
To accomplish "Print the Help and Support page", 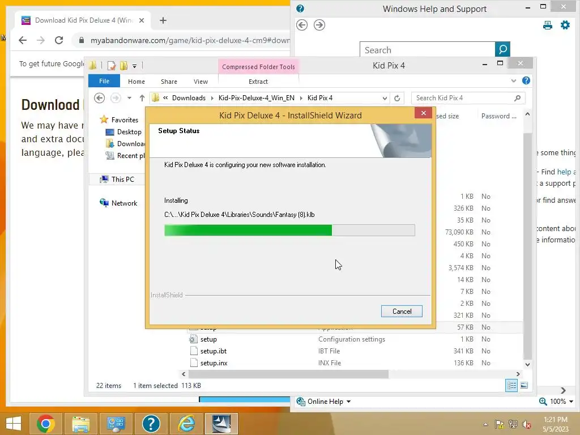I will tap(548, 25).
